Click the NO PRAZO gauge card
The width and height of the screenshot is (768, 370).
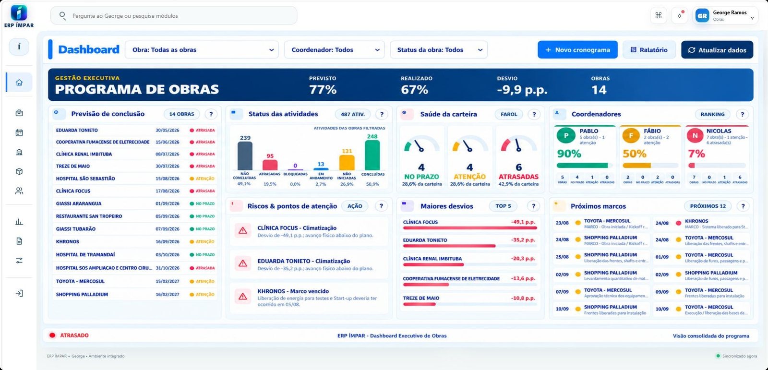(x=422, y=157)
